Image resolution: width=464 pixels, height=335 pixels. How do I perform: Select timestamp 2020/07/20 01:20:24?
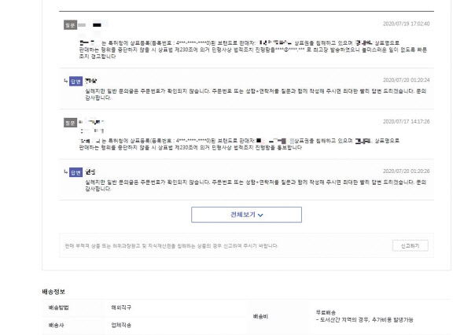pos(406,80)
